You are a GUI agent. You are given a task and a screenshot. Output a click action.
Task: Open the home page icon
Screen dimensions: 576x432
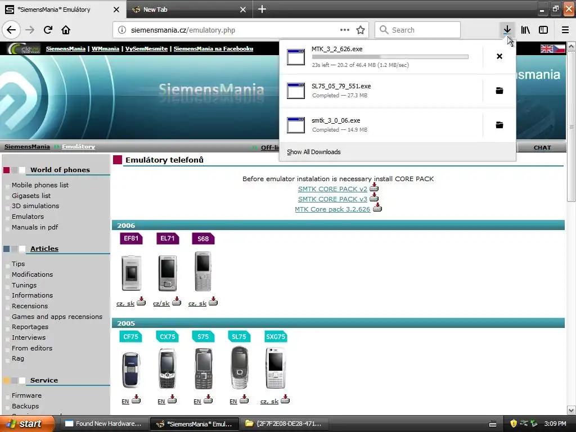pyautogui.click(x=66, y=30)
